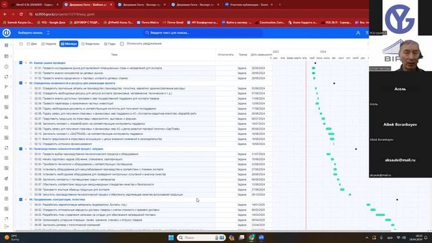Viewport: 432px width, 243px height.
Task: Switch to the Zoom browser tab
Action: pyautogui.click(x=248, y=5)
